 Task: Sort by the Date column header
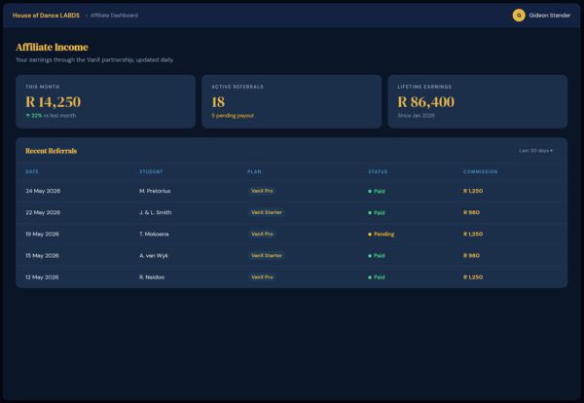(x=32, y=171)
